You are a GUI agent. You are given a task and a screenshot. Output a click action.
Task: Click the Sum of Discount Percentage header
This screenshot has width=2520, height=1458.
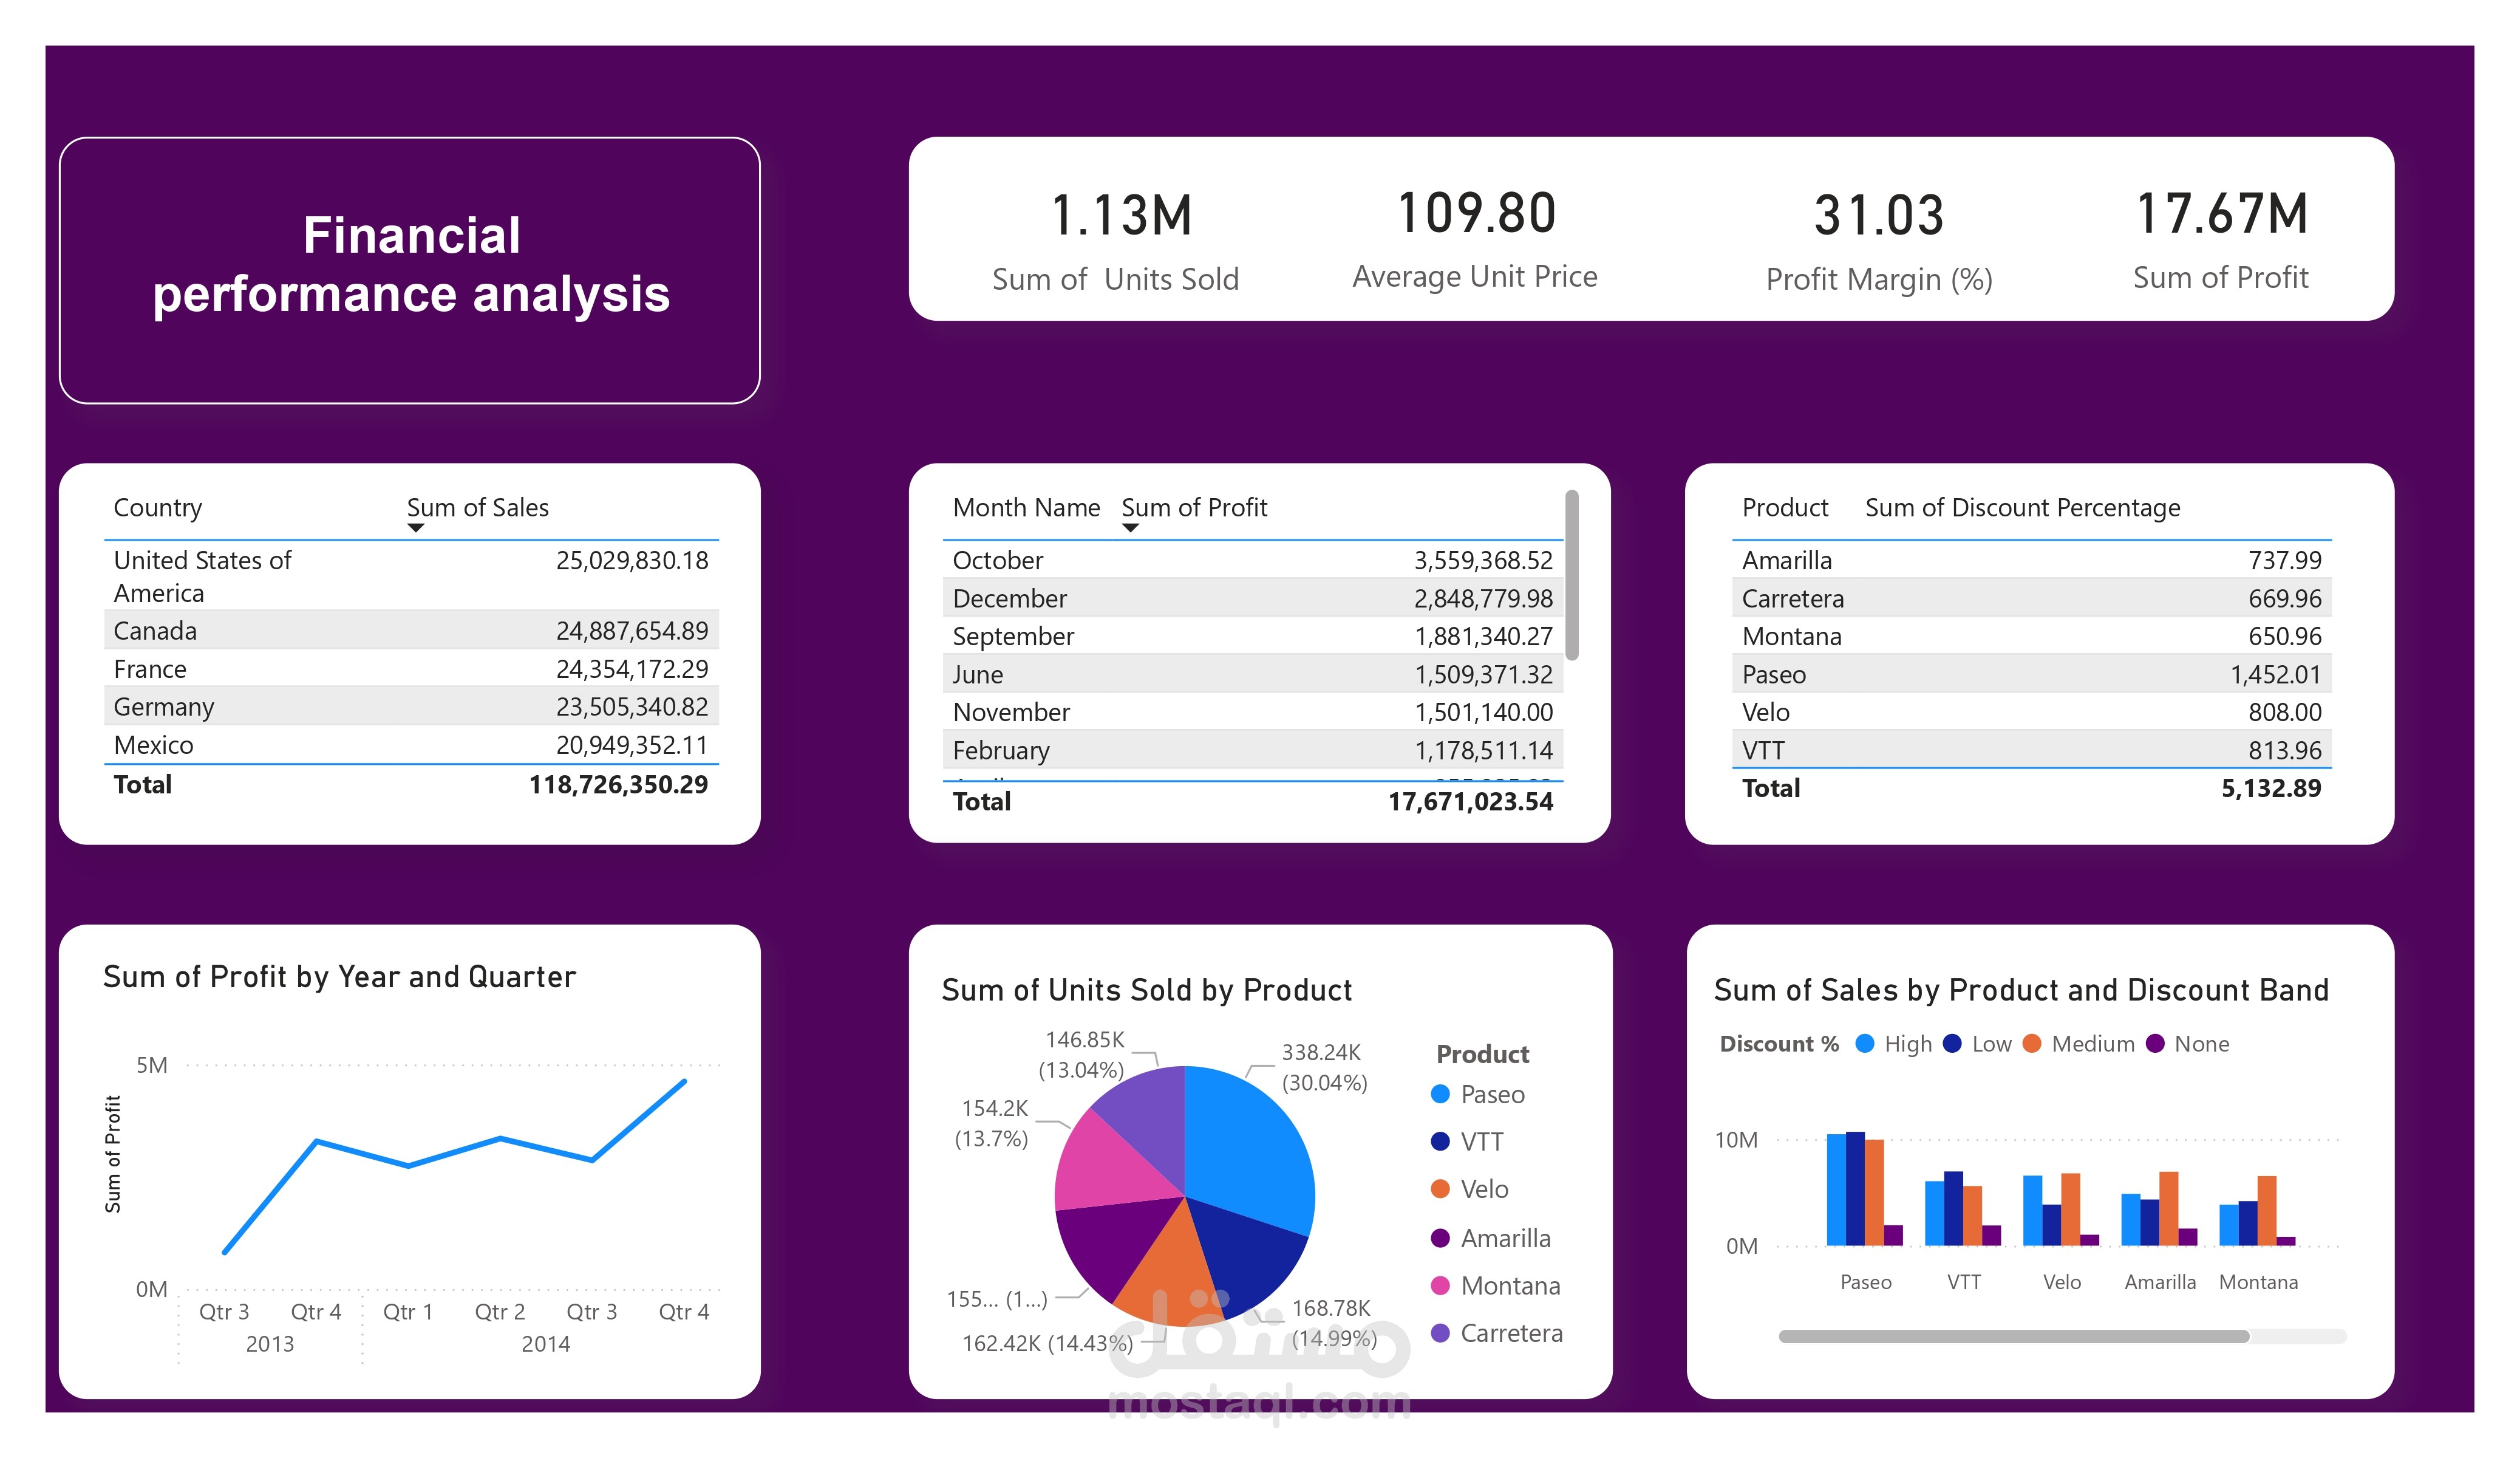[x=2022, y=507]
